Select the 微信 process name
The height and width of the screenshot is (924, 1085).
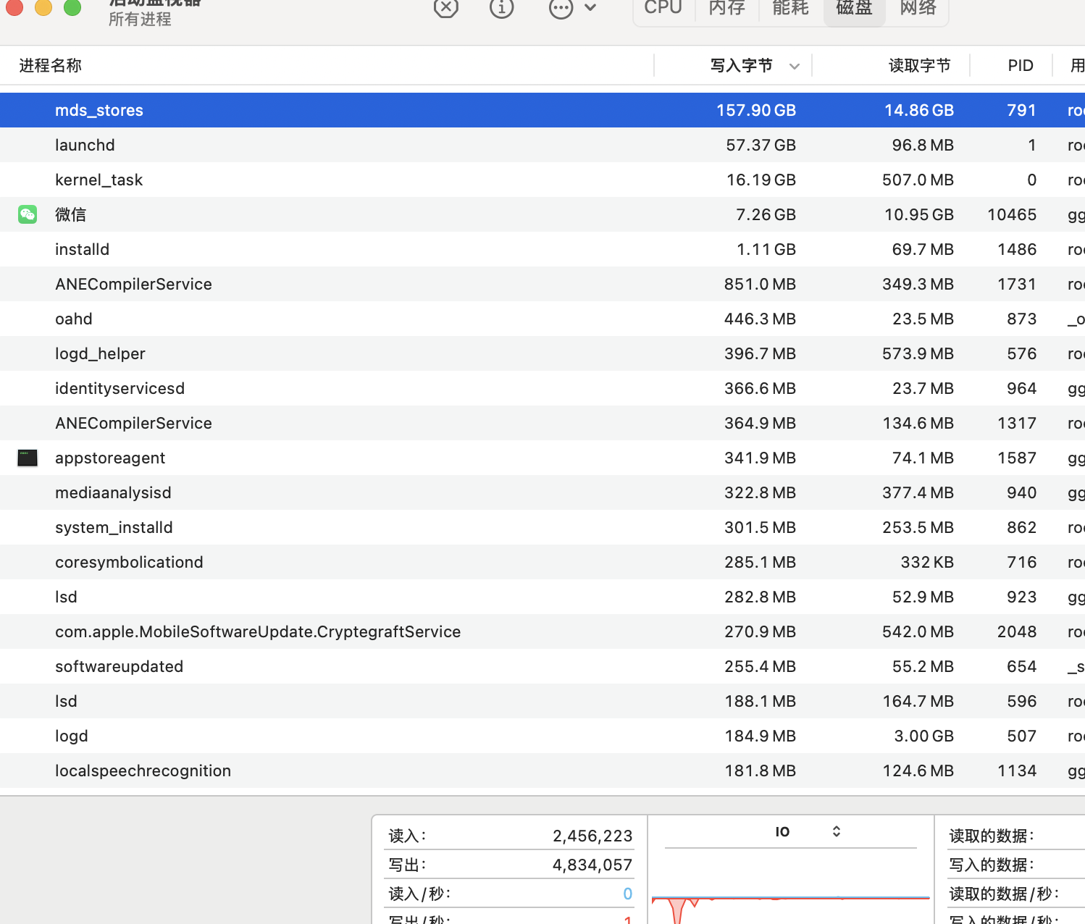coord(71,214)
